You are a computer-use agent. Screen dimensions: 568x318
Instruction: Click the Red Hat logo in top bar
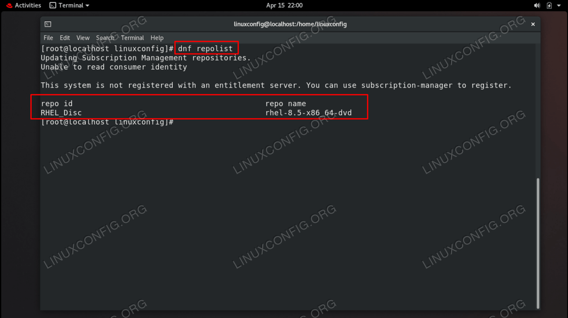click(x=9, y=6)
